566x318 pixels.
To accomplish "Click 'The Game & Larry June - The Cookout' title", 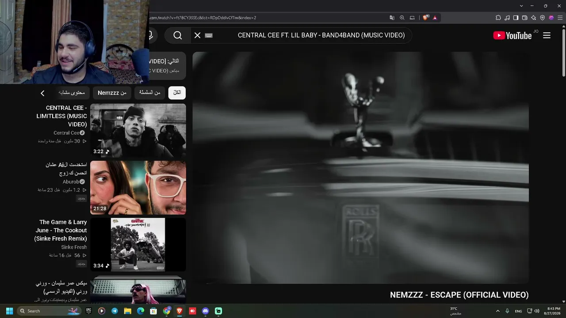I will coord(61,230).
